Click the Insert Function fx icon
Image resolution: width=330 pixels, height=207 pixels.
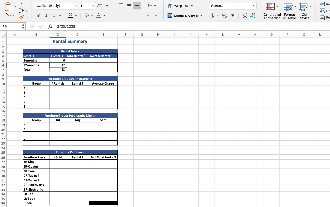point(50,26)
